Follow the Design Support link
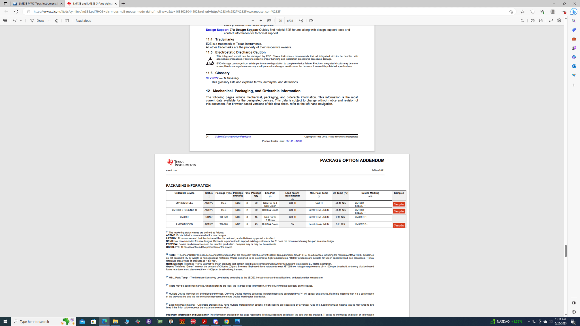580x326 pixels. click(217, 30)
